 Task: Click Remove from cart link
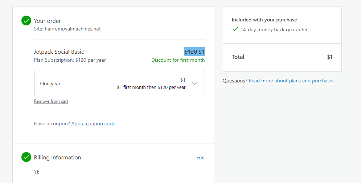pyautogui.click(x=51, y=101)
